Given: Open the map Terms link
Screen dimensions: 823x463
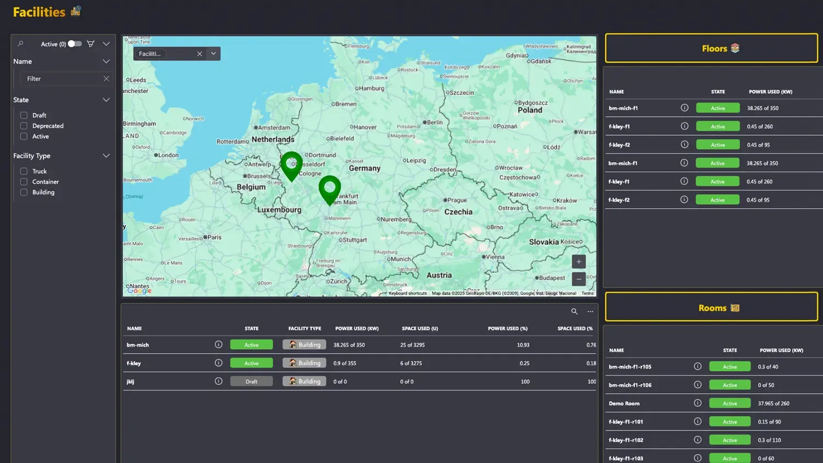Looking at the screenshot, I should click(x=588, y=293).
